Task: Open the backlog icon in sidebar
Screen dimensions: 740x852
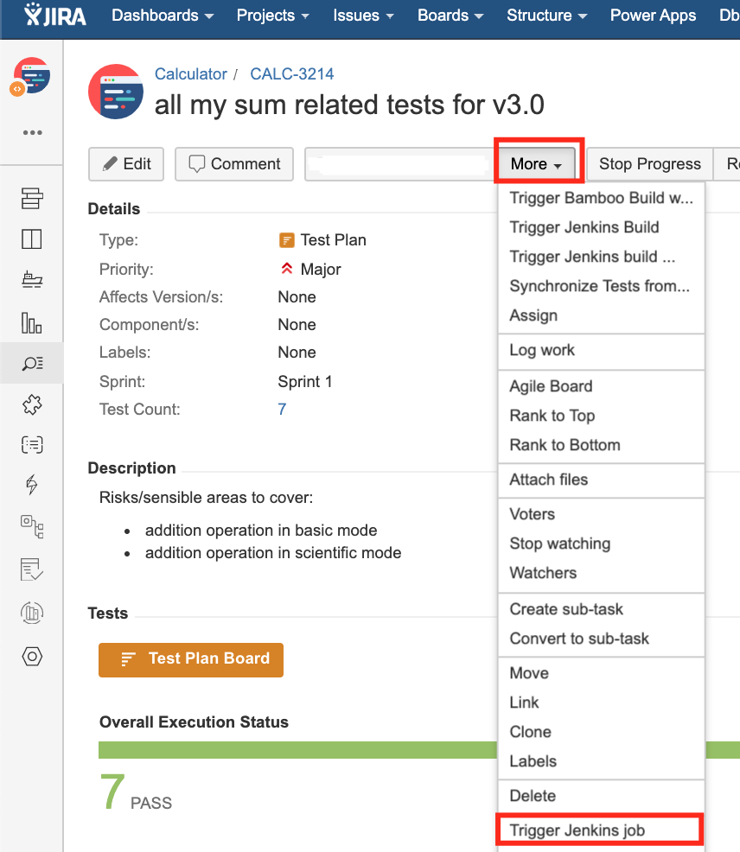Action: pos(31,199)
